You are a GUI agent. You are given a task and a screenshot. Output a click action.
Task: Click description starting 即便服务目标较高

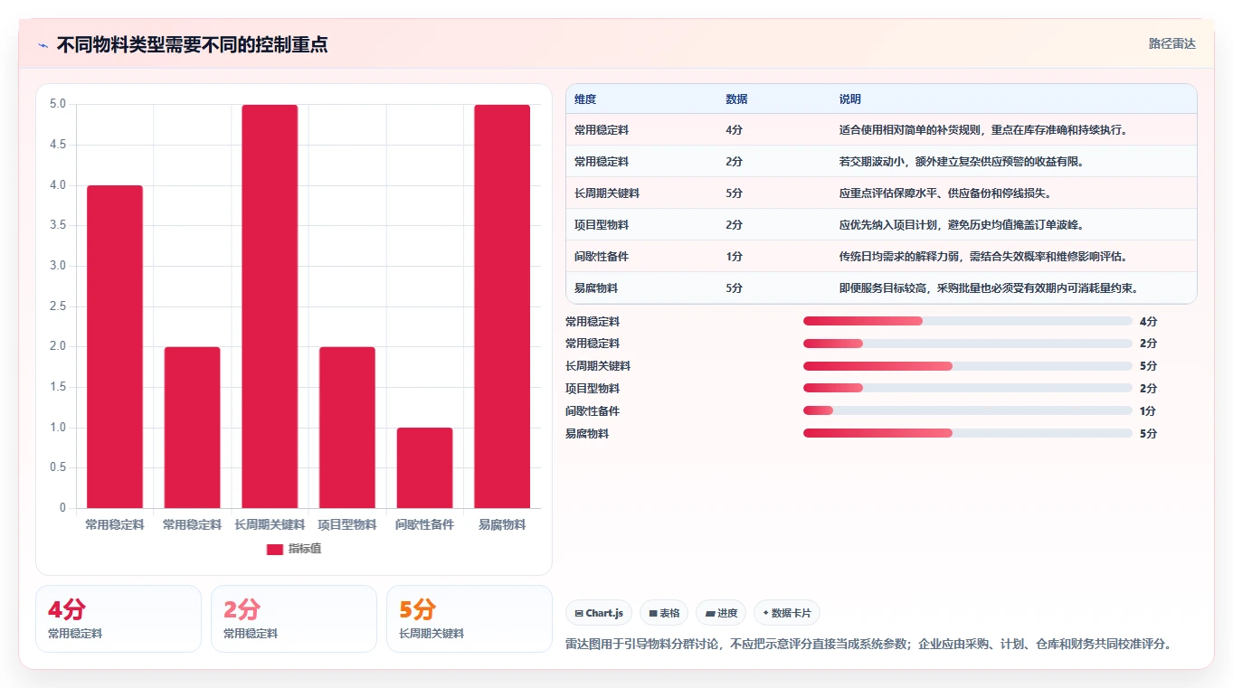(x=989, y=288)
